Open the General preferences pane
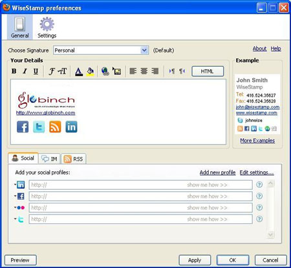This screenshot has height=268, width=291. 19,27
